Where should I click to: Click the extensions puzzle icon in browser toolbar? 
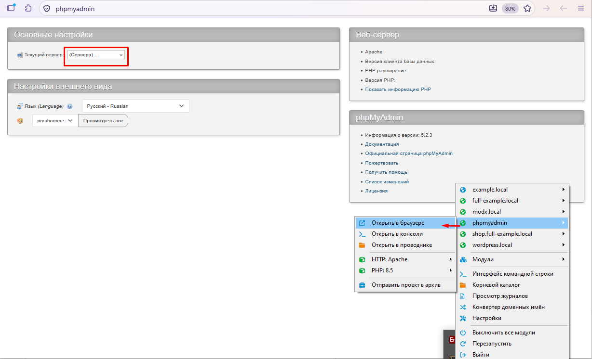point(28,8)
